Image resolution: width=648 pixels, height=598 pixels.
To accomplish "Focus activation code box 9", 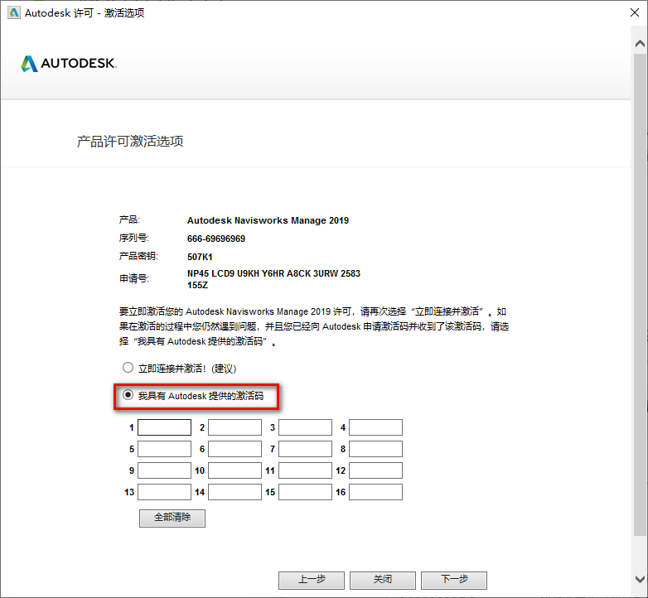I will [164, 470].
